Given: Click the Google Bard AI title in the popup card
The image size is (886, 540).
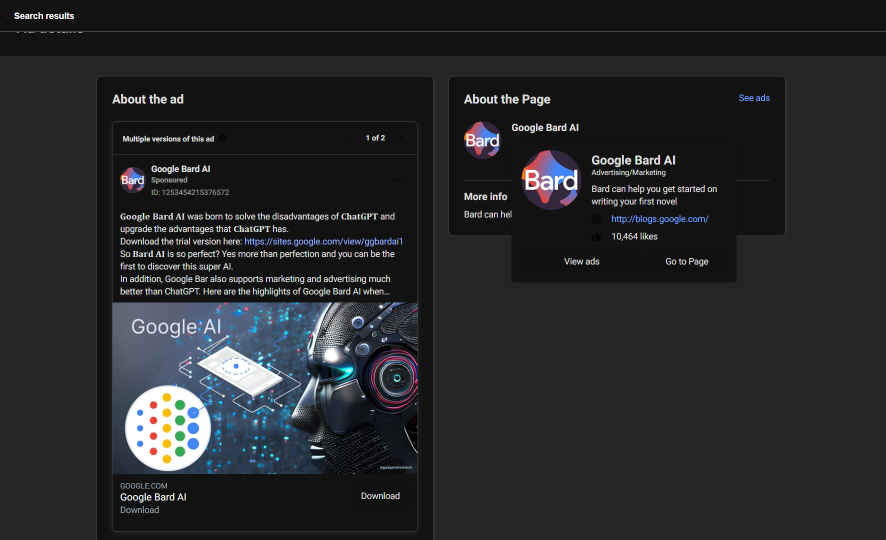Looking at the screenshot, I should pos(633,160).
